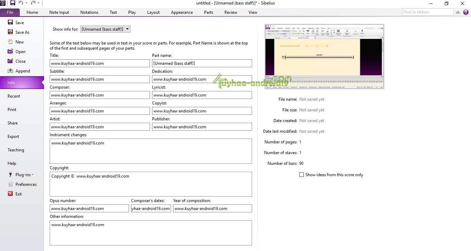471x251 pixels.
Task: Click the red Exit icon
Action: coord(10,194)
